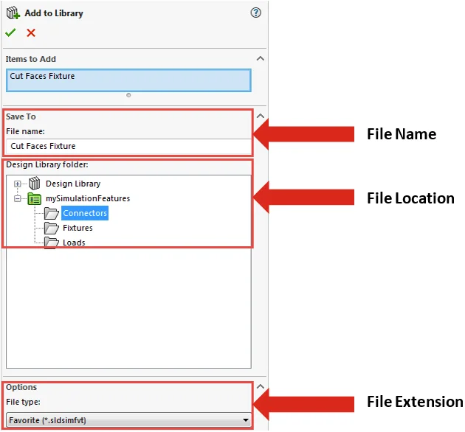Select the Fixtures folder label
465x432 pixels.
click(x=77, y=229)
